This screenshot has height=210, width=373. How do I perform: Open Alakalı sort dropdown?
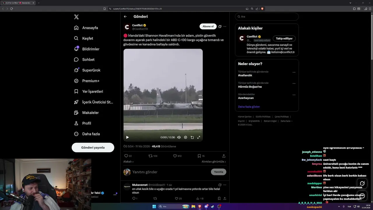(x=129, y=162)
